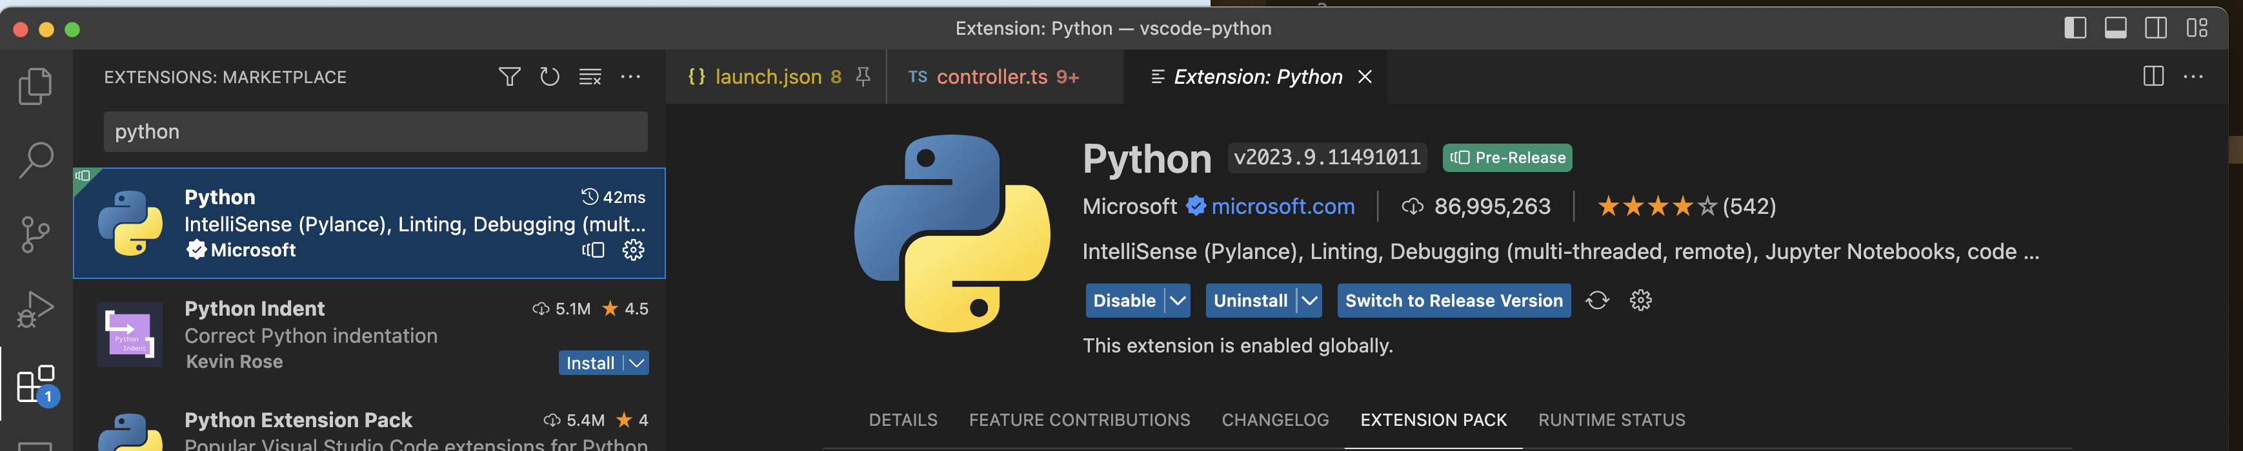The height and width of the screenshot is (451, 2243).
Task: Click the Pre-Release badge
Action: (x=1507, y=157)
